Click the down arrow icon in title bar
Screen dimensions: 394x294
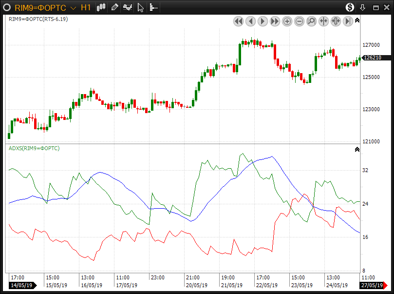tap(362, 7)
